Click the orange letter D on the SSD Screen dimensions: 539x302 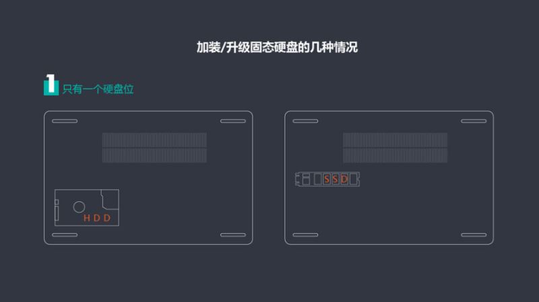click(x=344, y=179)
